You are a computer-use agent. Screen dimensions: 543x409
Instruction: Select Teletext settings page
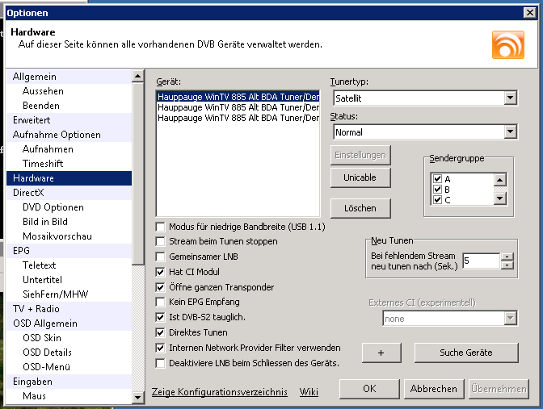tap(69, 265)
